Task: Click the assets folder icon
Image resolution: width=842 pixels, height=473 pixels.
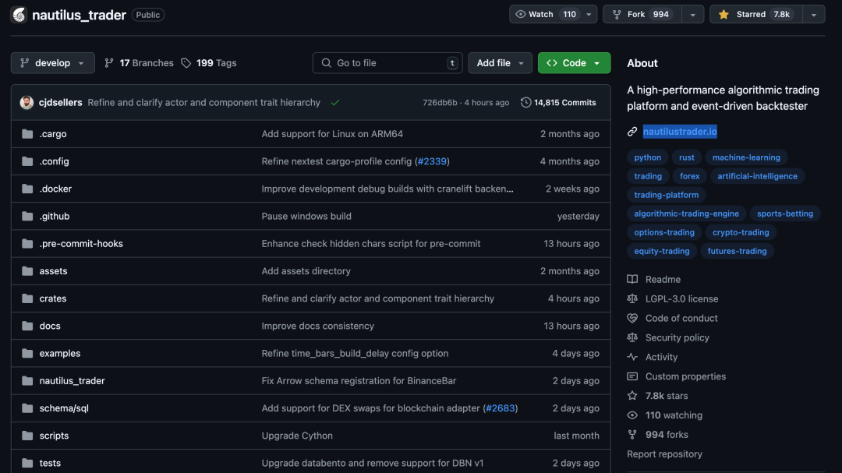Action: click(x=27, y=270)
